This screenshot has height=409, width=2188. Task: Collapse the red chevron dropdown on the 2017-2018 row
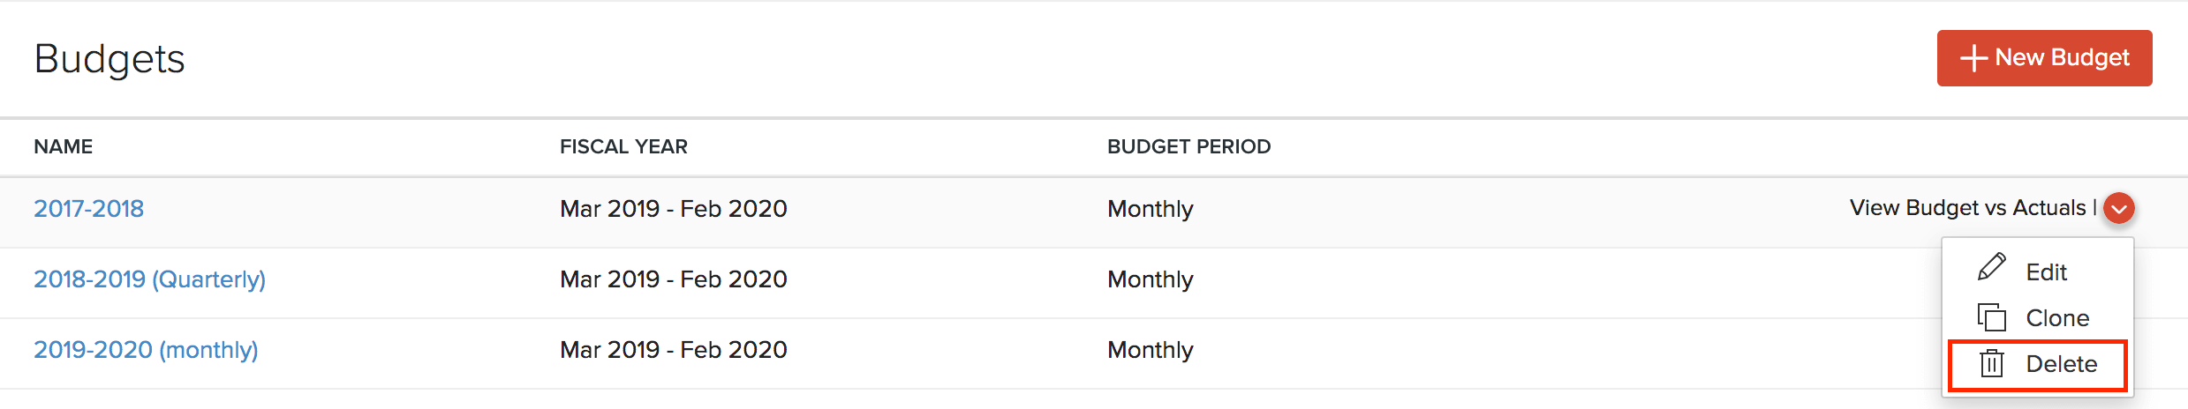(x=2119, y=208)
